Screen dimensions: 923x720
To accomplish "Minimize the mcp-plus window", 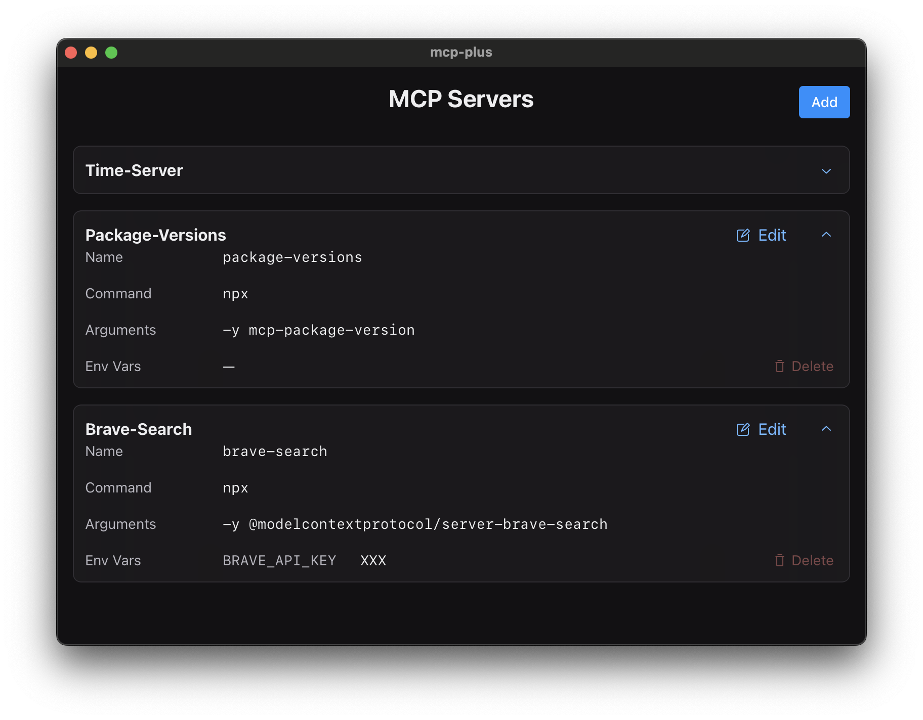I will [91, 53].
